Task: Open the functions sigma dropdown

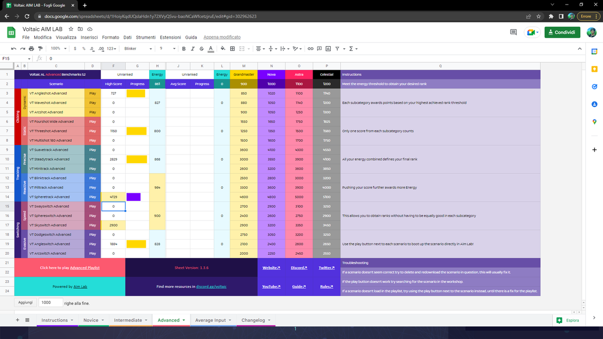Action: [x=353, y=49]
